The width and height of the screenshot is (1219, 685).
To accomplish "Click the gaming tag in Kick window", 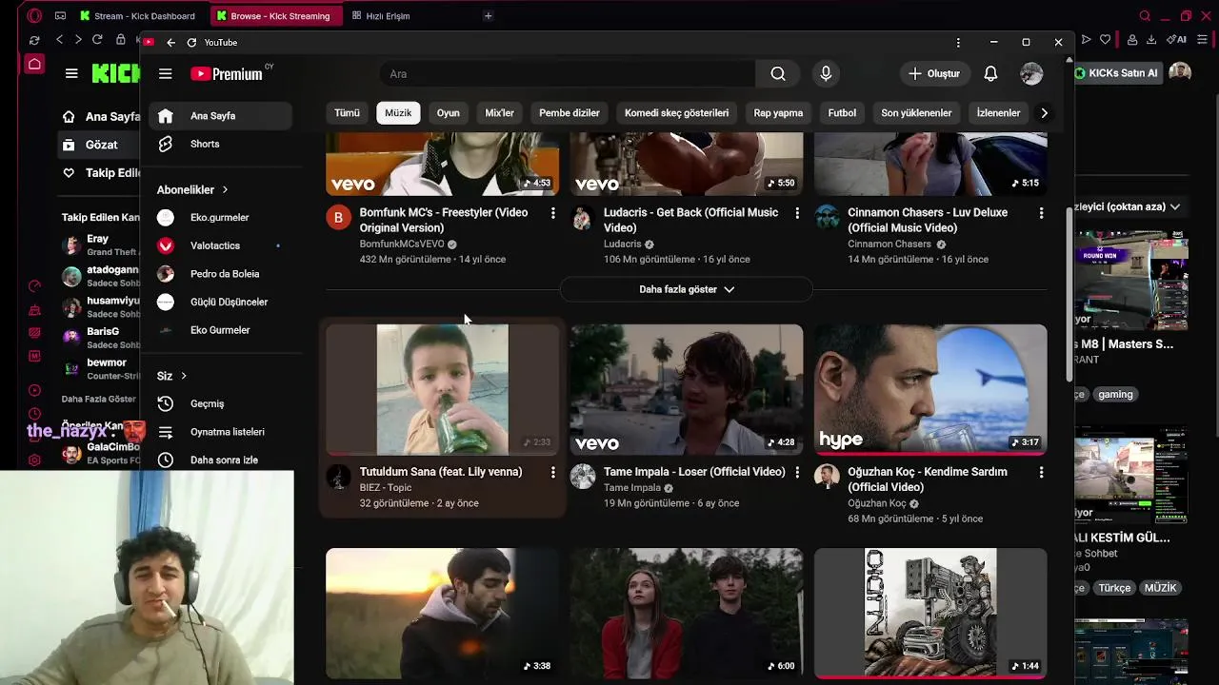I will pos(1115,394).
